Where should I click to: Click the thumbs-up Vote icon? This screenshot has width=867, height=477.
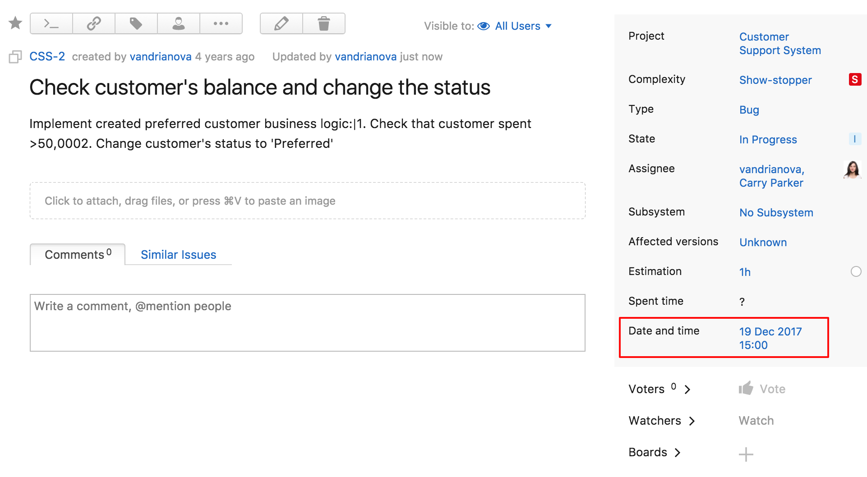click(x=746, y=389)
